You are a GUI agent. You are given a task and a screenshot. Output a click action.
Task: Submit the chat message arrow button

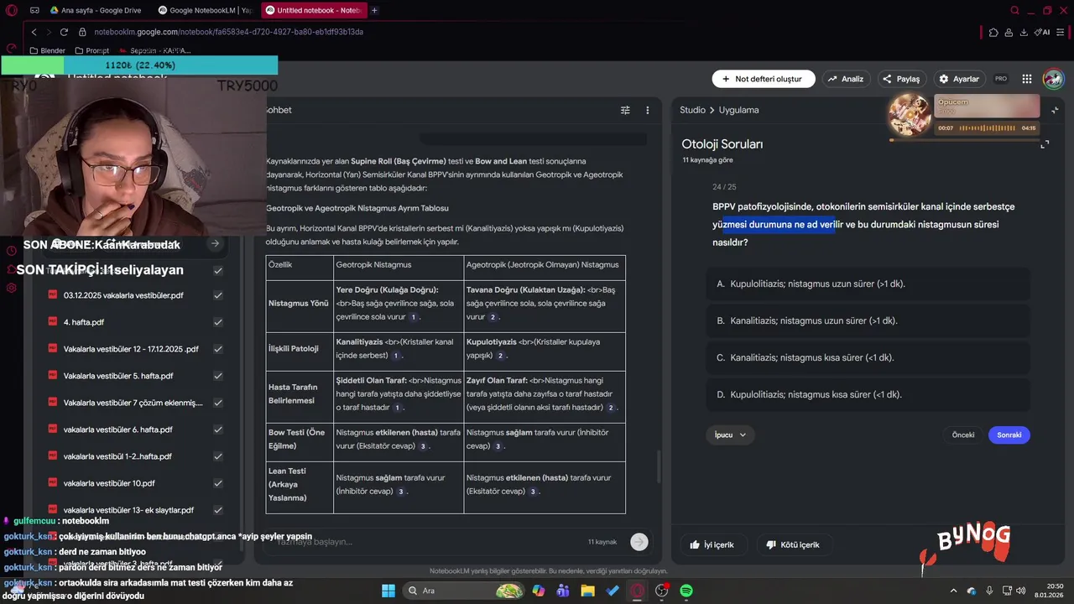(639, 542)
